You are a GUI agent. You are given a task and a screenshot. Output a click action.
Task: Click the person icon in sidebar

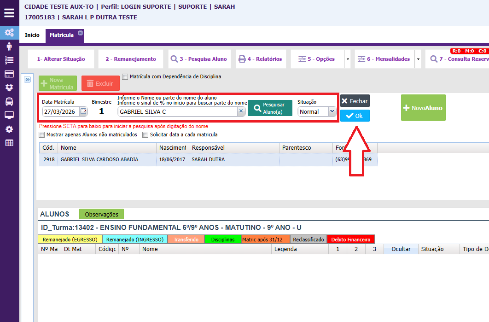point(9,46)
